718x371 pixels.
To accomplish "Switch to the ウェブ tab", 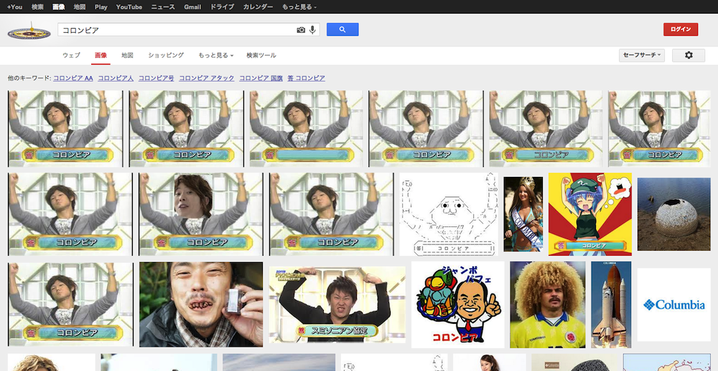I will coord(71,55).
